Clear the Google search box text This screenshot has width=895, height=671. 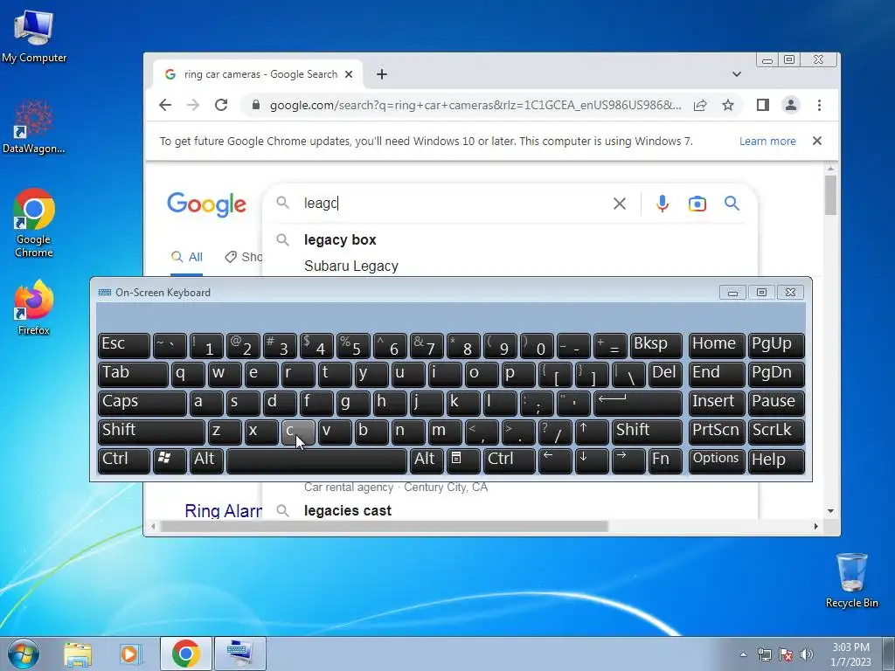620,203
